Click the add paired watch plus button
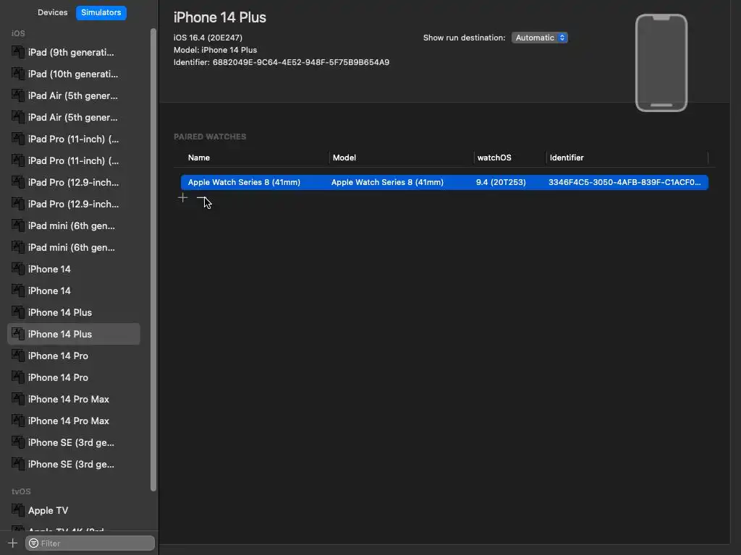Screen dimensions: 741x555 tap(183, 198)
